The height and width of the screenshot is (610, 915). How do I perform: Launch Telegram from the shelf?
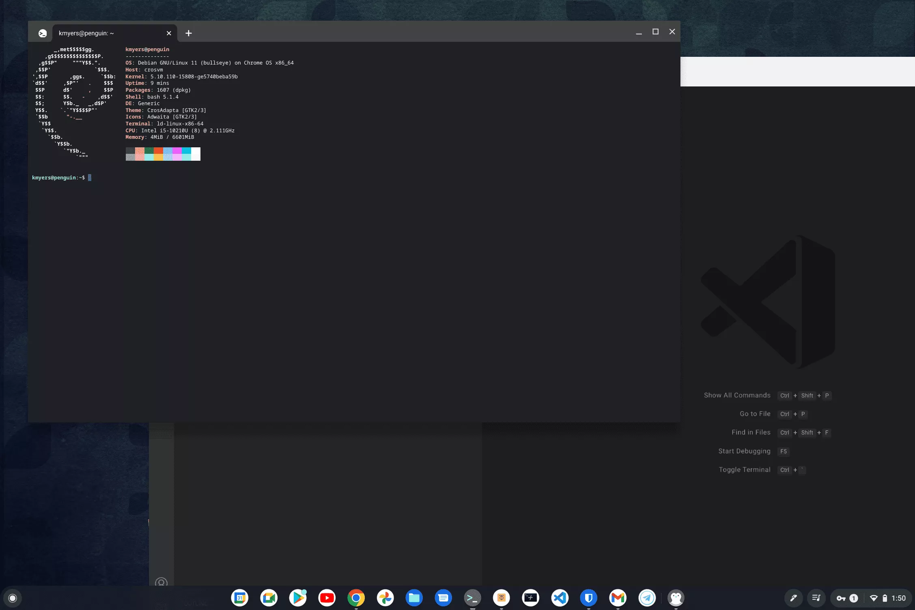(x=647, y=598)
